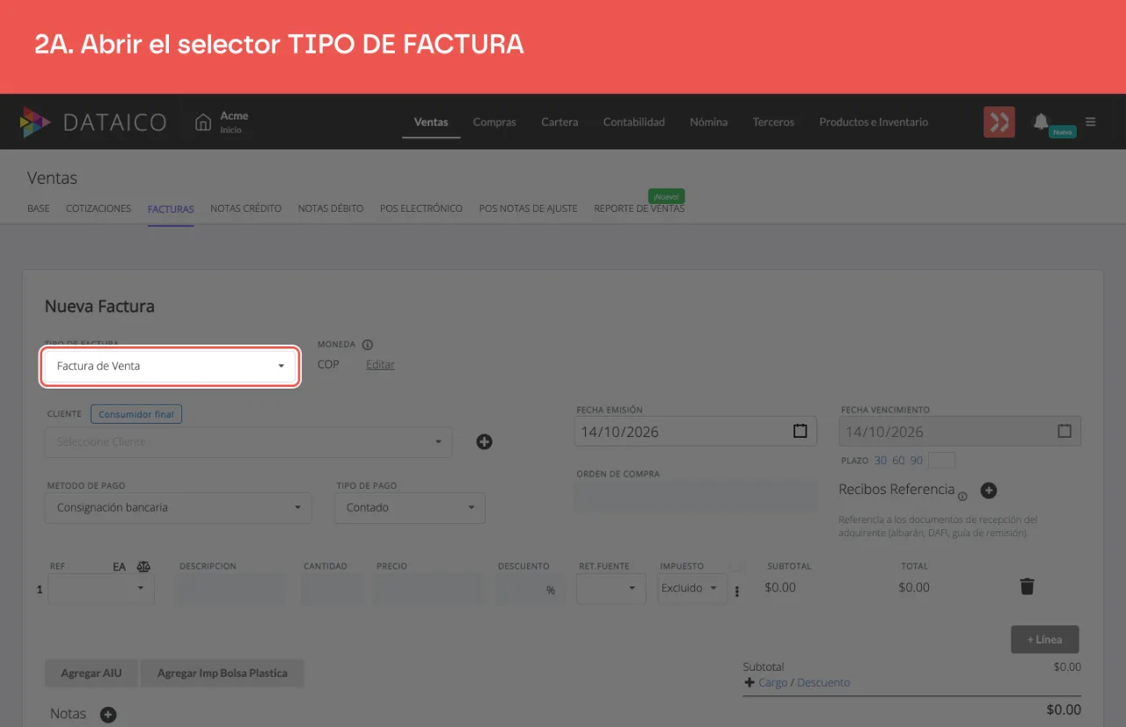Open the line item three-dot menu
The image size is (1126, 727).
pyautogui.click(x=737, y=592)
